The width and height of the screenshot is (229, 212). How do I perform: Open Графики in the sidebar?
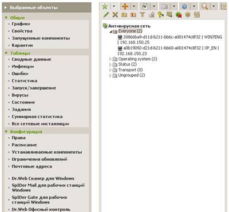(x=21, y=24)
